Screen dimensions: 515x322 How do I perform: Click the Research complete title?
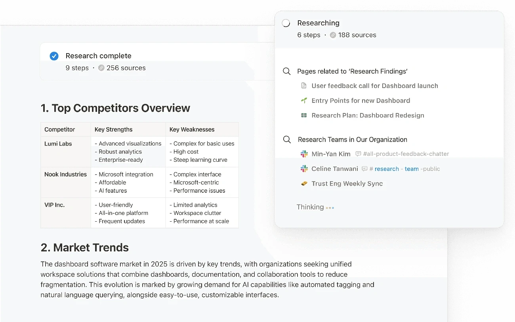[98, 56]
